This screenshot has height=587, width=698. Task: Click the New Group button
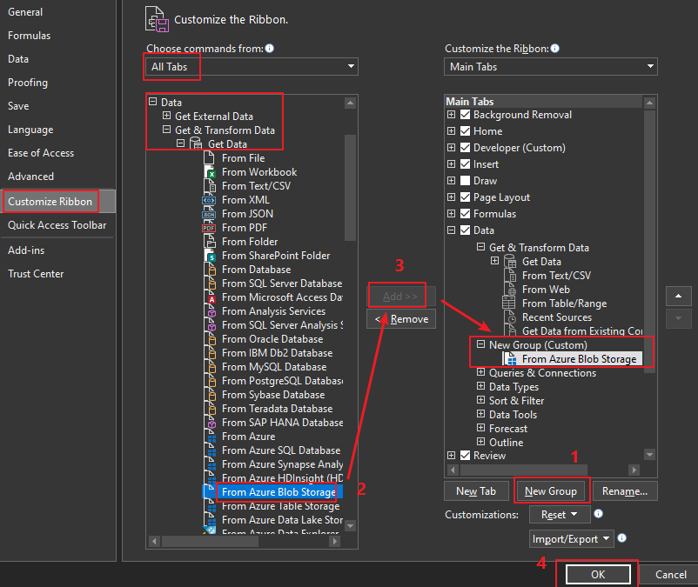click(551, 491)
